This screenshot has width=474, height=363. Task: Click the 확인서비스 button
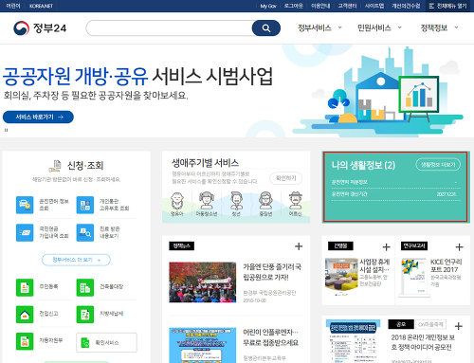click(x=106, y=342)
